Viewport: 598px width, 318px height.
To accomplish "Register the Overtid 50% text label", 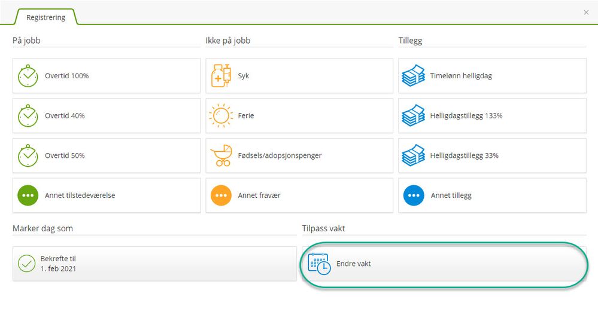I will point(65,155).
